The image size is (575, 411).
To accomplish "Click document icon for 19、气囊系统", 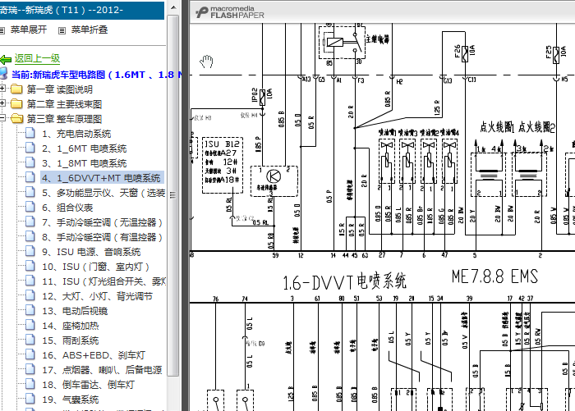I will click(30, 399).
